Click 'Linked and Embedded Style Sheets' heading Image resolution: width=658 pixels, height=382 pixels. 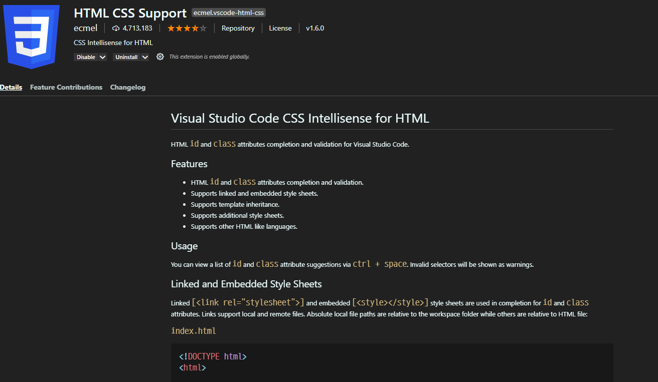point(246,284)
